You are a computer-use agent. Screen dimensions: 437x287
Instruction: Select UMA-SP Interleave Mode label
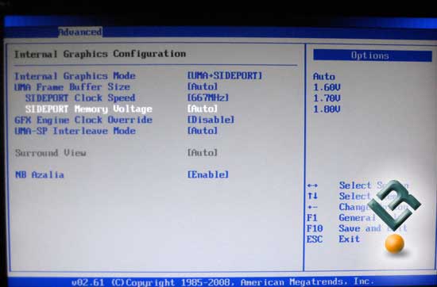point(75,131)
